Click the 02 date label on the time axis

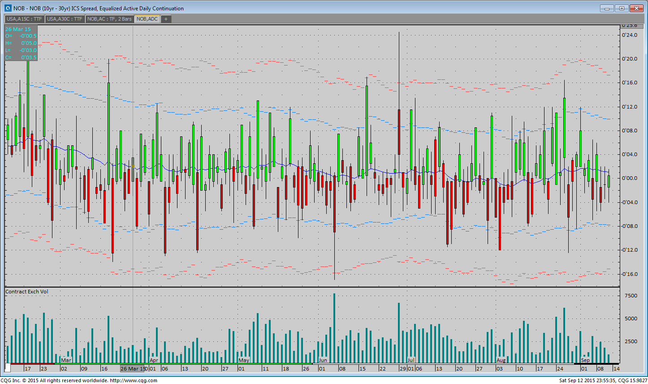pos(64,369)
